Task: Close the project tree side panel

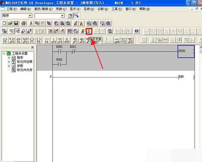Action: pos(32,47)
